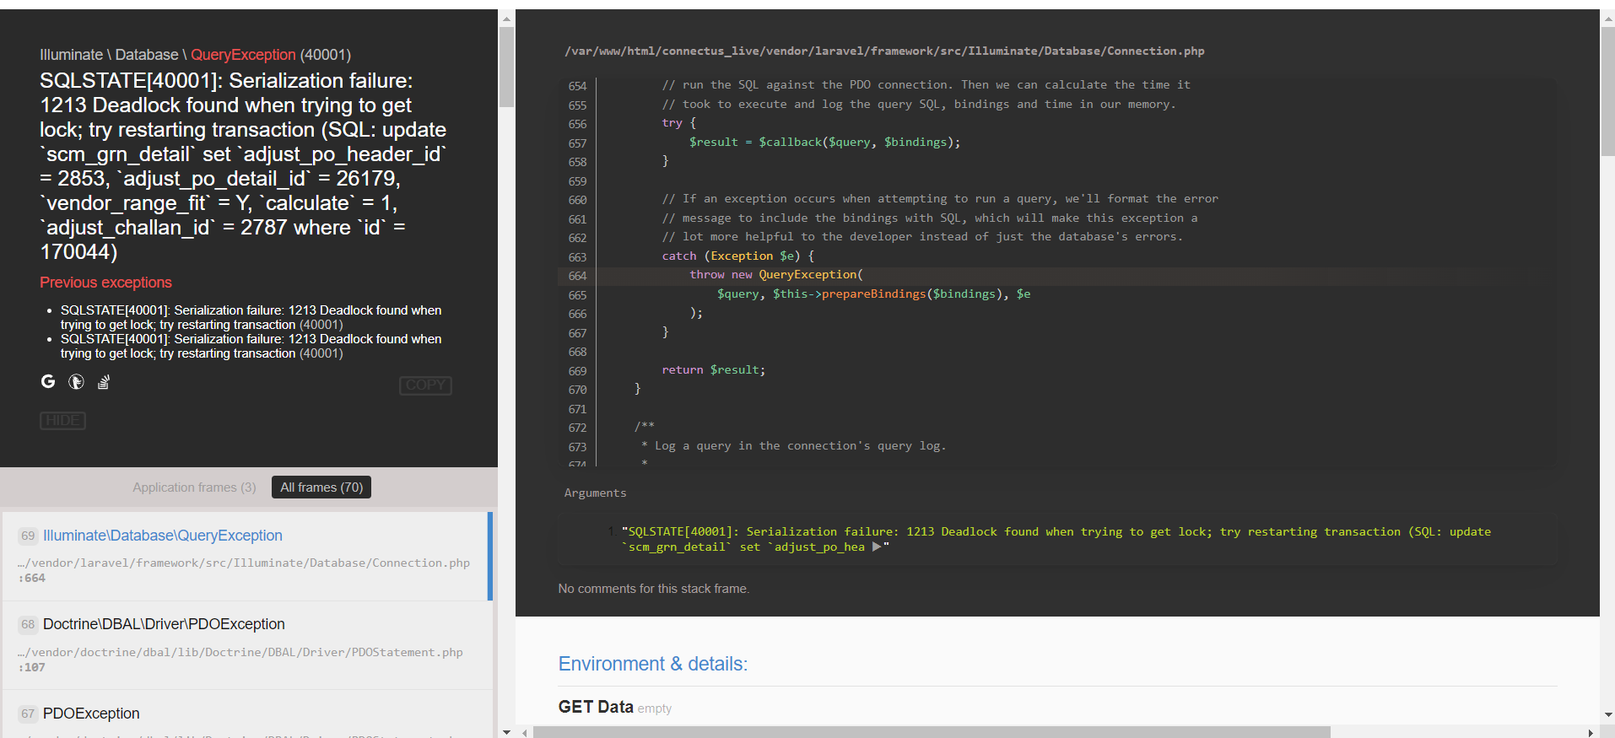The width and height of the screenshot is (1615, 738).
Task: Click the left panel scroll down arrow
Action: pos(506,731)
